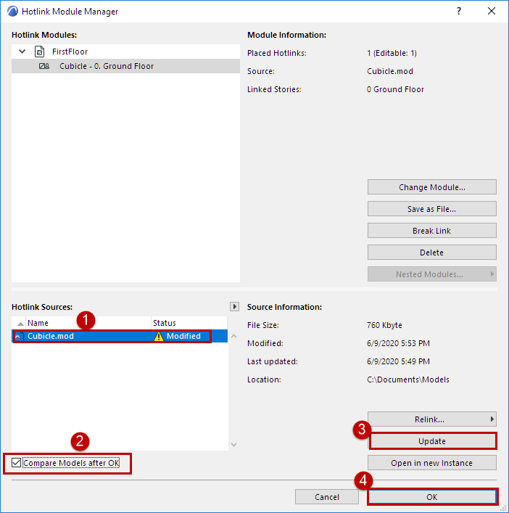This screenshot has width=509, height=513.
Task: Click the Archicad logo in title bar
Action: coord(12,11)
